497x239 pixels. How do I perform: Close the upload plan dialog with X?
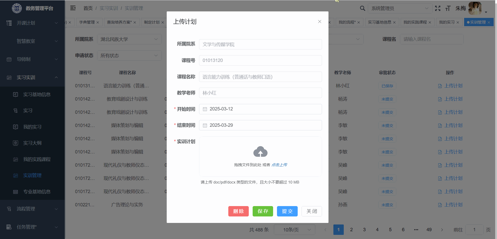click(319, 22)
